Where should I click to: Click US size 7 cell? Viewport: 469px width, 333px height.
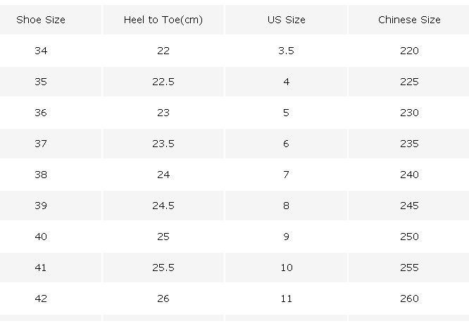click(286, 175)
